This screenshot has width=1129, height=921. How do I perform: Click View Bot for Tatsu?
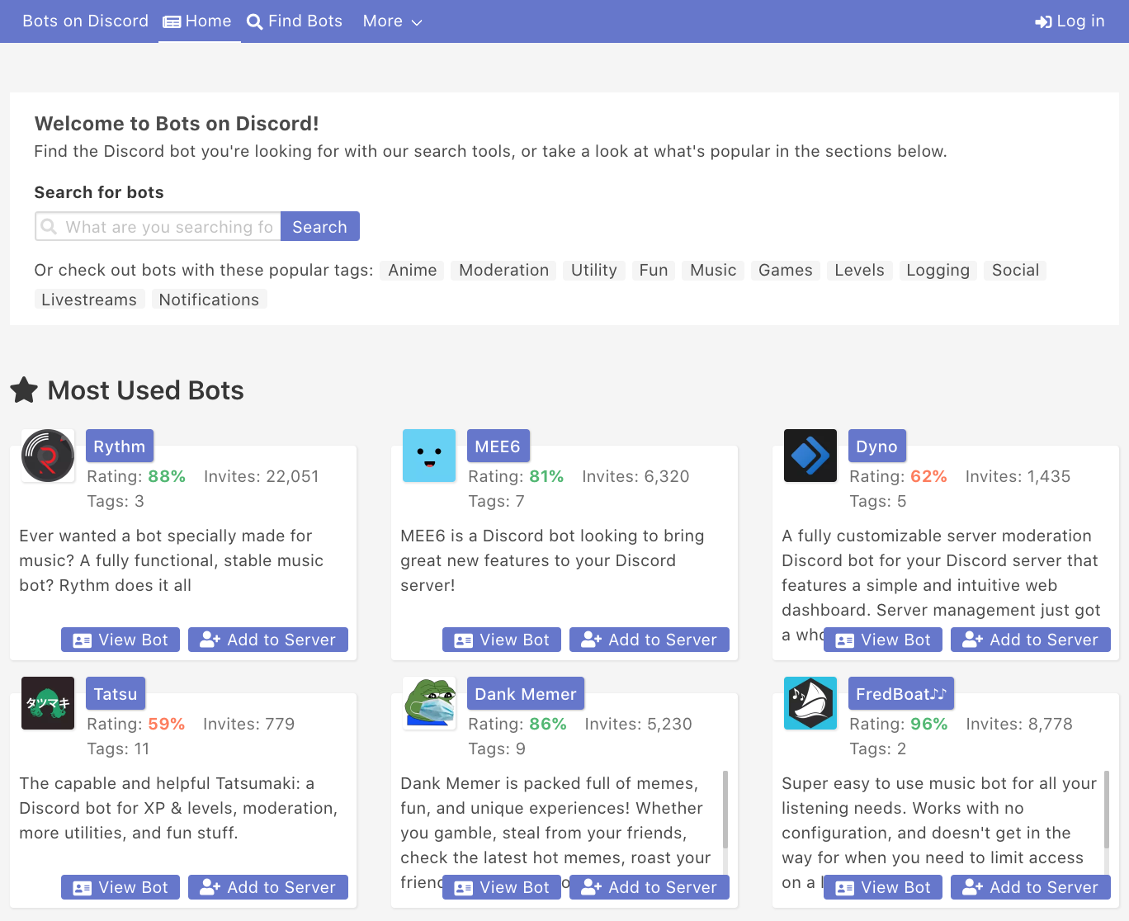[x=120, y=887]
